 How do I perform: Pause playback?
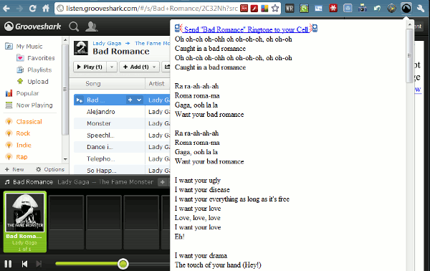pyautogui.click(x=8, y=264)
